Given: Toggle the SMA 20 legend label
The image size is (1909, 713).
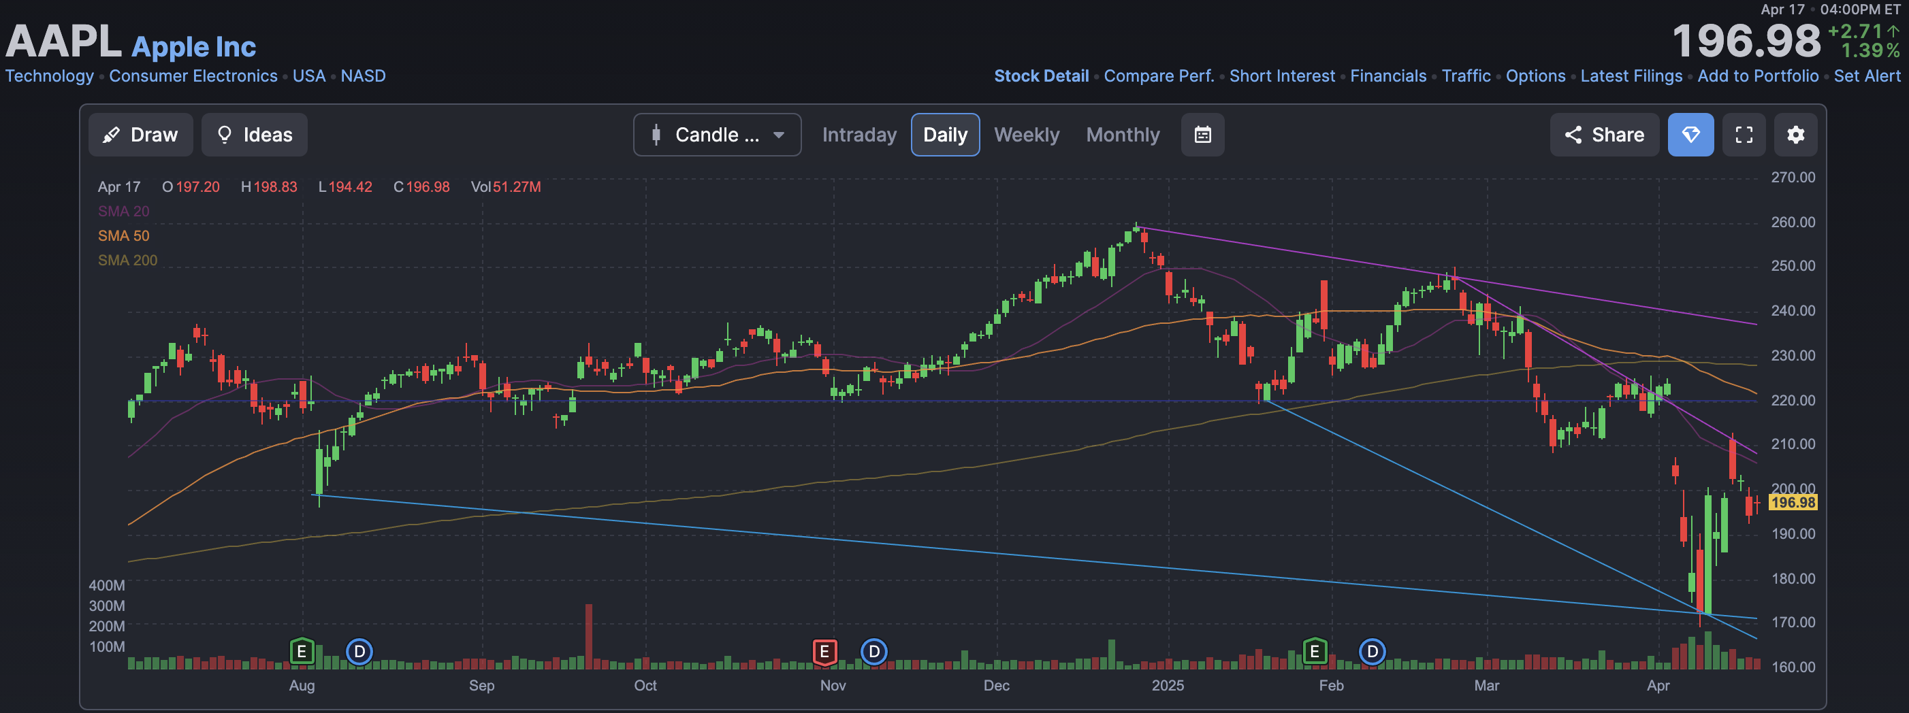Looking at the screenshot, I should 124,212.
